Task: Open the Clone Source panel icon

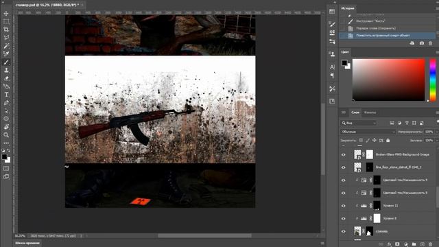Action: 332,54
